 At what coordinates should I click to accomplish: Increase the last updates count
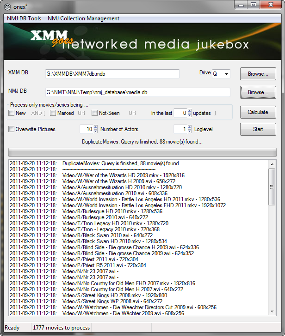tap(189, 111)
